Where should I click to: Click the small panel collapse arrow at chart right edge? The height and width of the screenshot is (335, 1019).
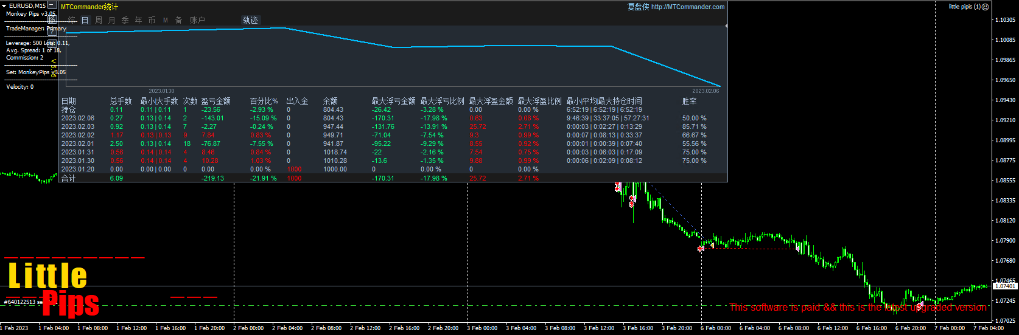click(x=726, y=26)
